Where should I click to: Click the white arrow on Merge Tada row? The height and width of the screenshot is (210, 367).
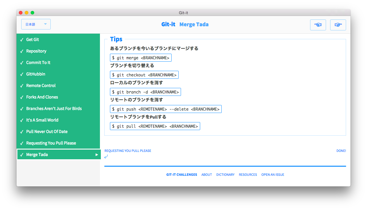coord(97,155)
